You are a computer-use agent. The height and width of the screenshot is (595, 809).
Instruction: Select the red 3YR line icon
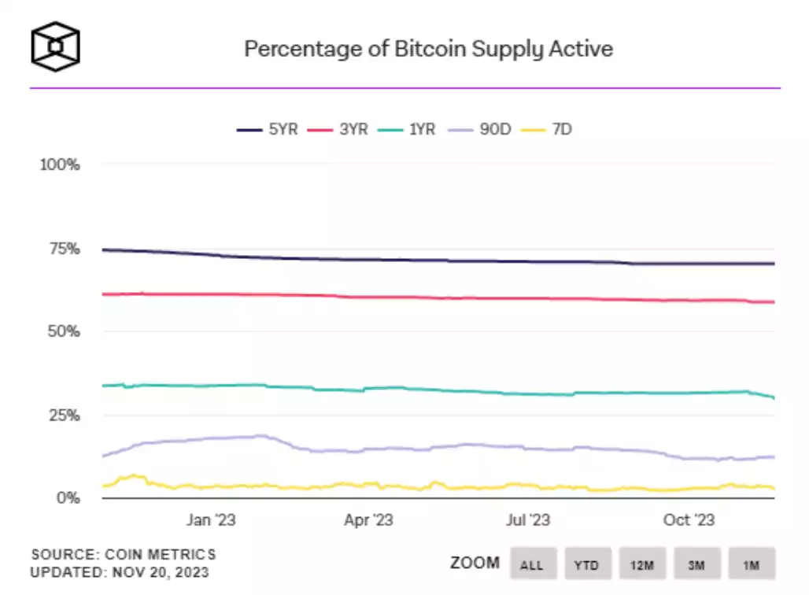point(320,129)
